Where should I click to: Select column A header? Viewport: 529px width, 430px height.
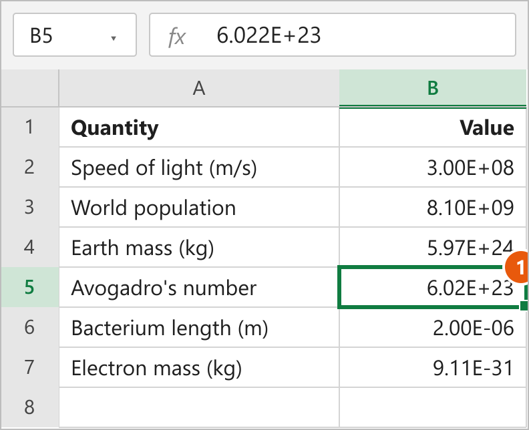(x=199, y=88)
